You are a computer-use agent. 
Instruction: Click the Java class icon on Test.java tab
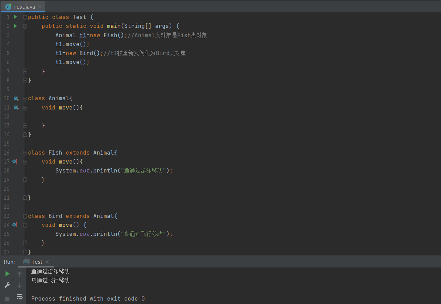(9, 7)
